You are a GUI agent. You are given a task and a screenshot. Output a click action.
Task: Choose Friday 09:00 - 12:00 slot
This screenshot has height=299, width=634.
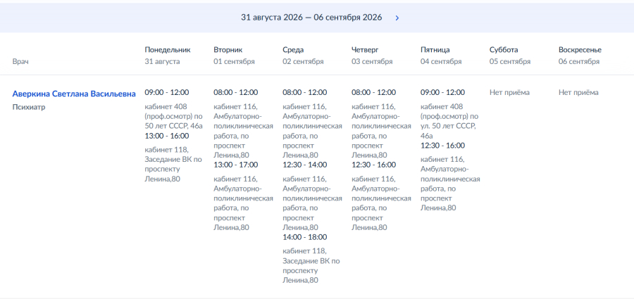click(x=443, y=92)
